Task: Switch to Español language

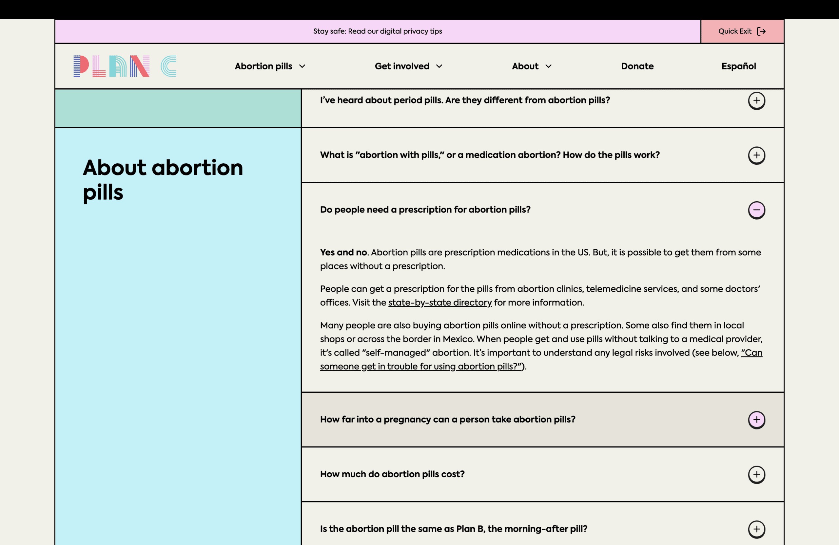Action: 738,66
